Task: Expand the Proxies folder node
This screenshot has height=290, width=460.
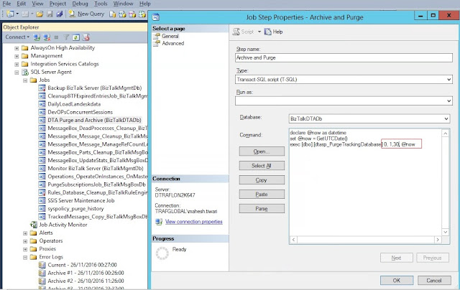Action: click(25, 249)
